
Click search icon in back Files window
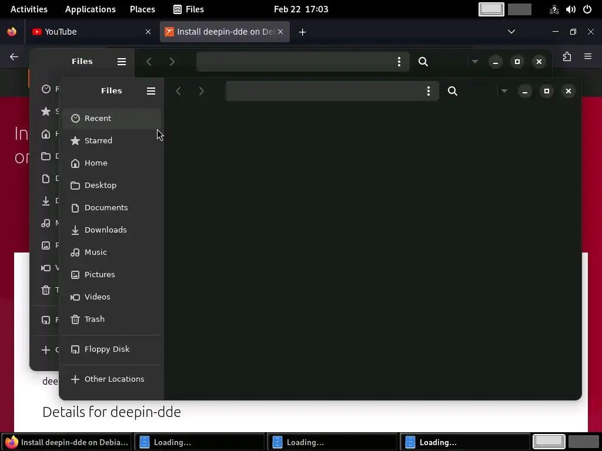pyautogui.click(x=423, y=62)
